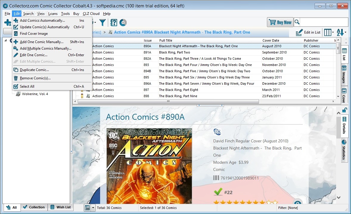Open the help notebook question-mark icon
Screen dimensions: 351x214
click(114, 23)
